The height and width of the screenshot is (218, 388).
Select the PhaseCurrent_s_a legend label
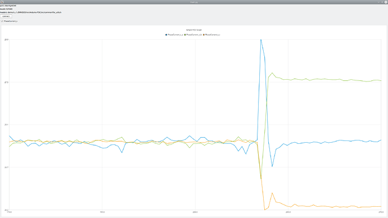pos(175,35)
